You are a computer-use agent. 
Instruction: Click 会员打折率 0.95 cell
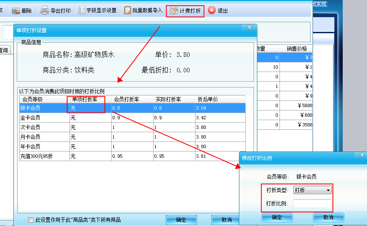[133, 156]
